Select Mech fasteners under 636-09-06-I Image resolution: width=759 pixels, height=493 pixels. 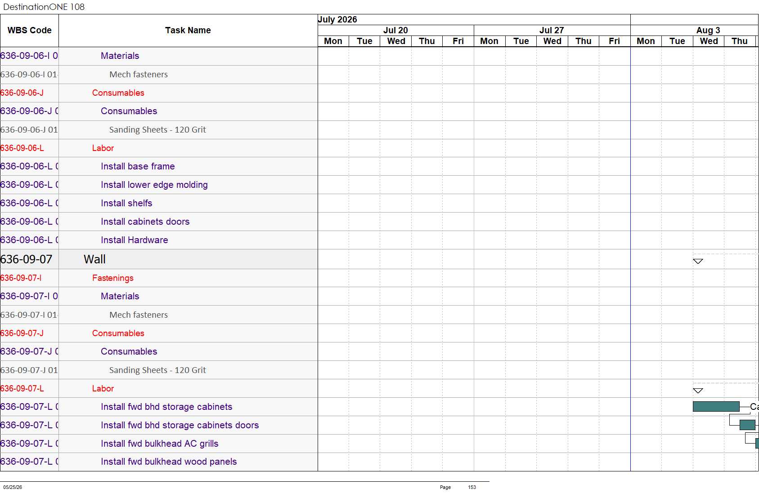(159, 75)
